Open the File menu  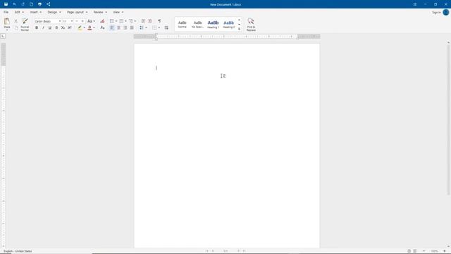point(6,12)
